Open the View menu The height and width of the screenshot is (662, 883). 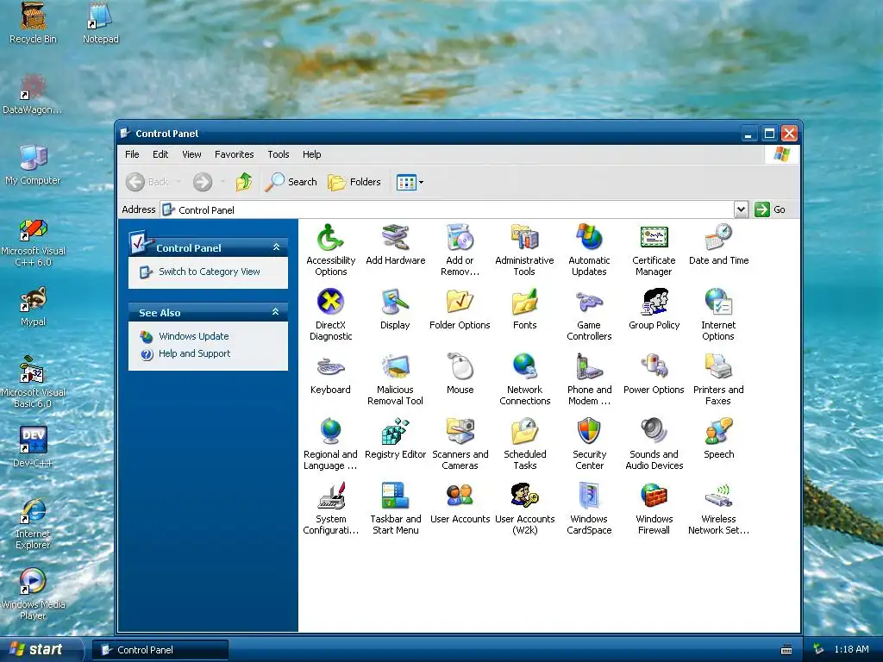coord(191,154)
